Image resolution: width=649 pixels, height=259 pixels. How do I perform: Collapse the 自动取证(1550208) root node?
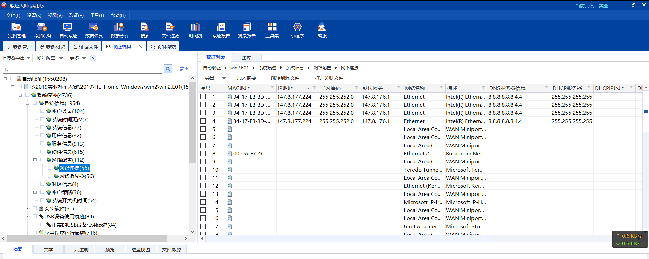[x=5, y=79]
